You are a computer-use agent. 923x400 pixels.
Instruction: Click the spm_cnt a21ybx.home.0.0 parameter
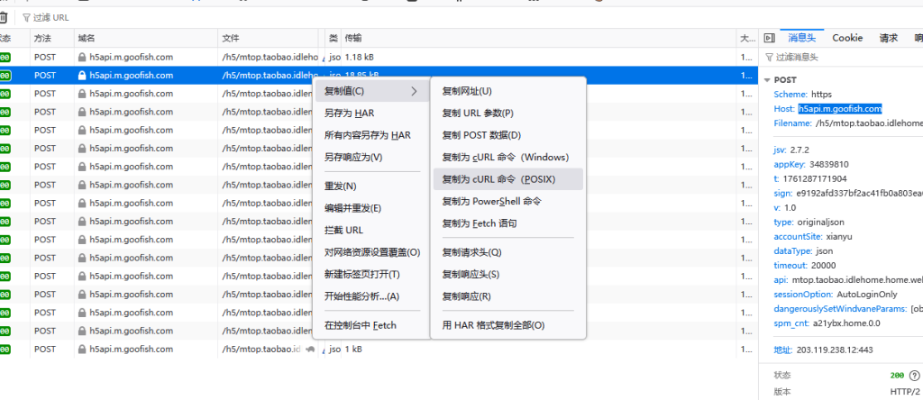(827, 323)
